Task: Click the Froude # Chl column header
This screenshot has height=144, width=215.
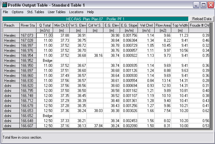Action: [200, 25]
